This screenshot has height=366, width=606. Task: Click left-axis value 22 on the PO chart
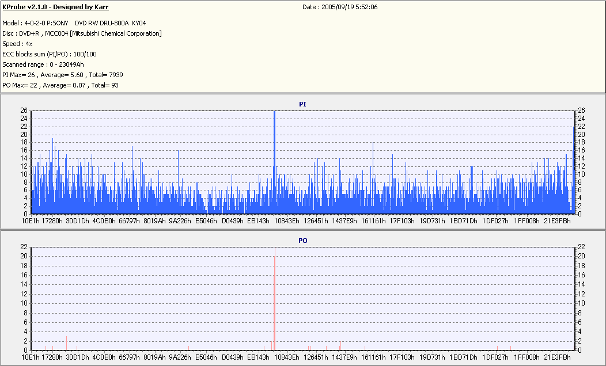pyautogui.click(x=24, y=247)
